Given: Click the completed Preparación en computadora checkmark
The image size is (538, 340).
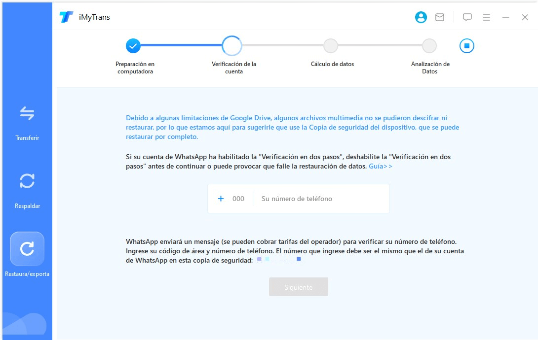Looking at the screenshot, I should point(133,45).
